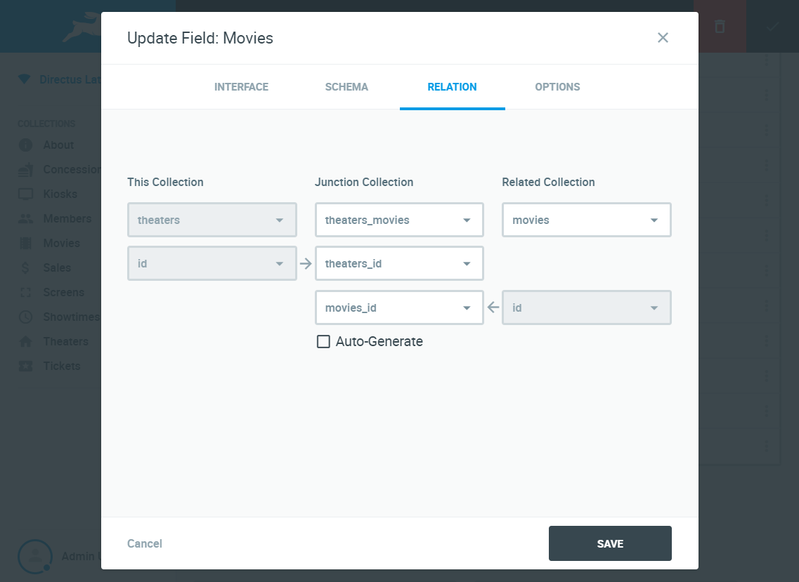799x582 pixels.
Task: Open the movies_id junction field dropdown
Action: (399, 307)
